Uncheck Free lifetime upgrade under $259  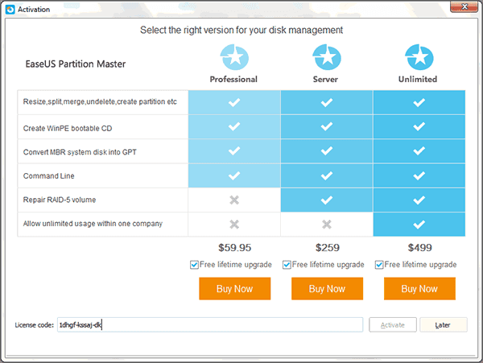(287, 265)
